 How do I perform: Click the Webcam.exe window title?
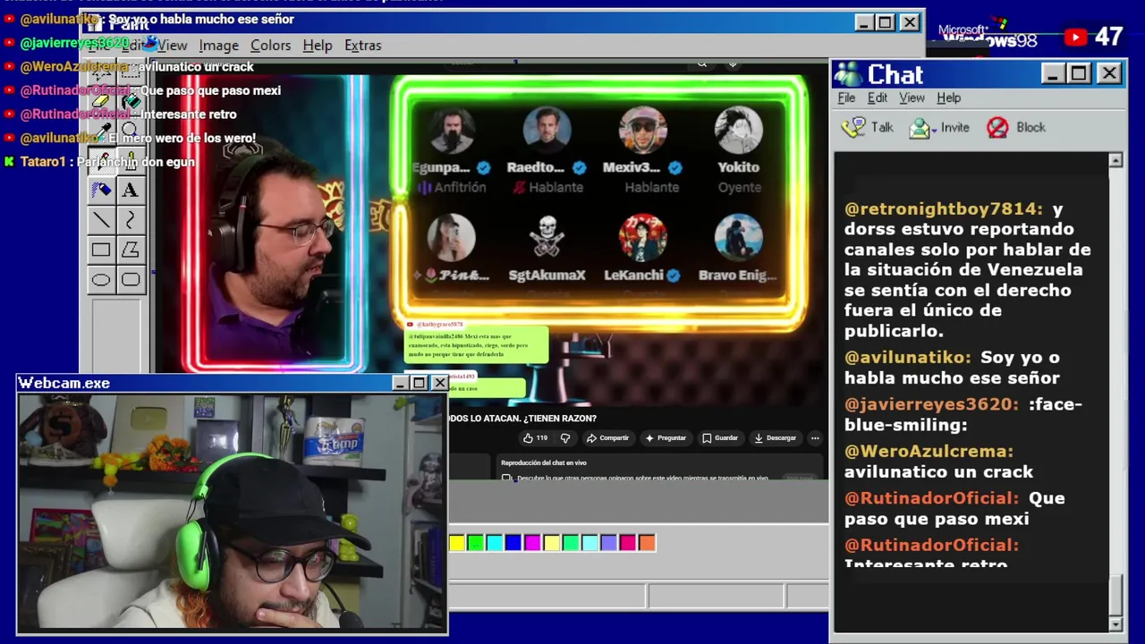click(x=64, y=383)
